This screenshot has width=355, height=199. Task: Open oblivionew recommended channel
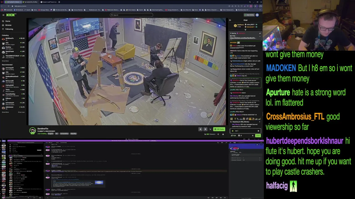(13, 108)
